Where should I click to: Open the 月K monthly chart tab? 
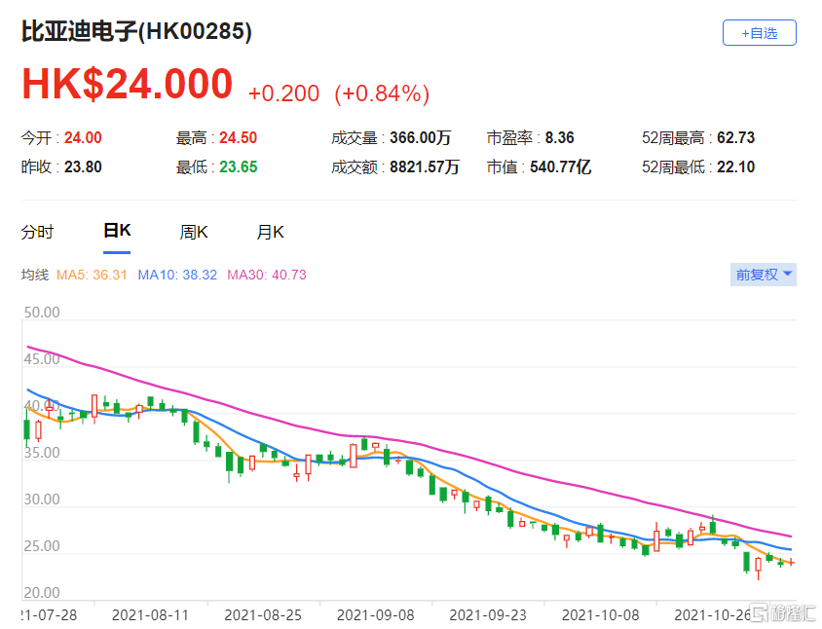270,232
